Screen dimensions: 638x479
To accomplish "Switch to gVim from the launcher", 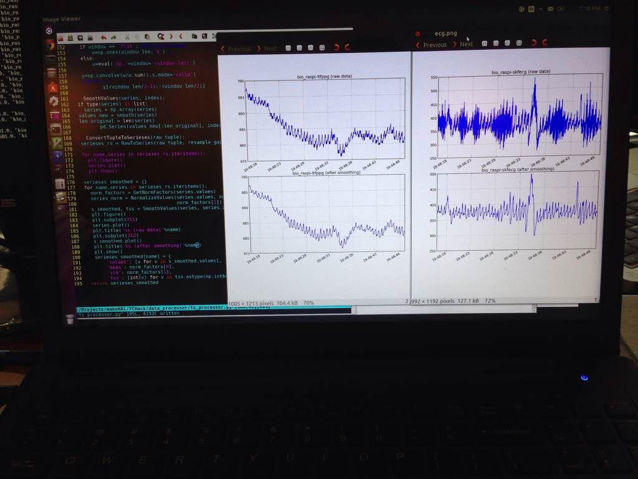I will pyautogui.click(x=57, y=143).
